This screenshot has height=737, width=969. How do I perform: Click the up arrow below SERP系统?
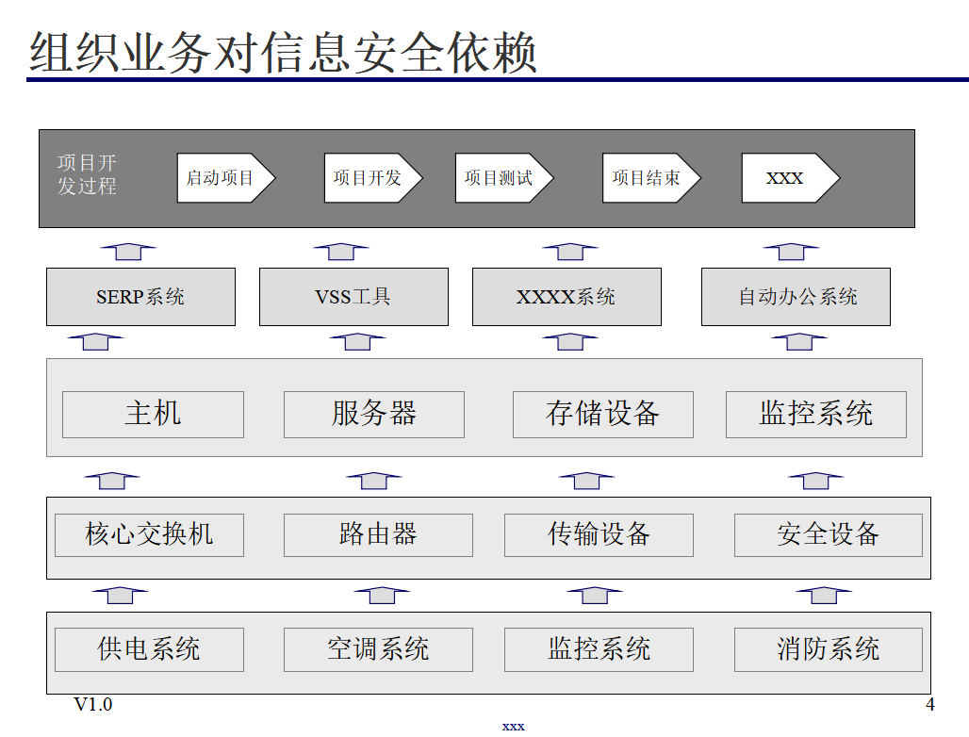pyautogui.click(x=96, y=341)
